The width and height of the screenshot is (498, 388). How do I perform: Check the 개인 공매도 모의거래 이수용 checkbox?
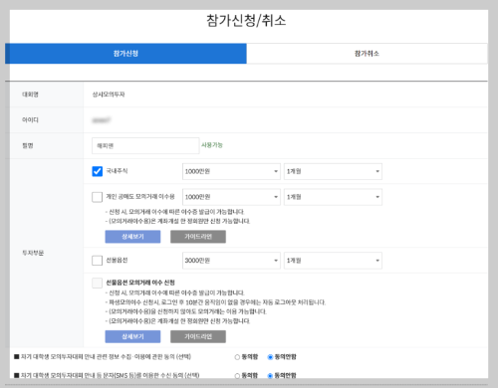[x=97, y=197]
